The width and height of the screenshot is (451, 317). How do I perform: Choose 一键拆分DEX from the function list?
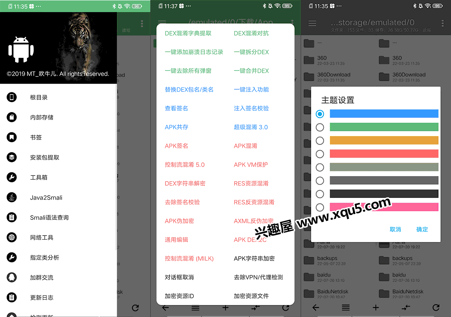[x=251, y=52]
